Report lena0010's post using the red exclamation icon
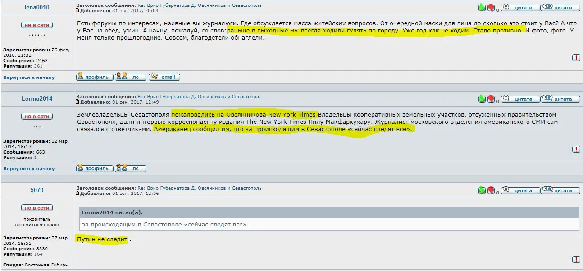583x271 pixels. tap(576, 58)
